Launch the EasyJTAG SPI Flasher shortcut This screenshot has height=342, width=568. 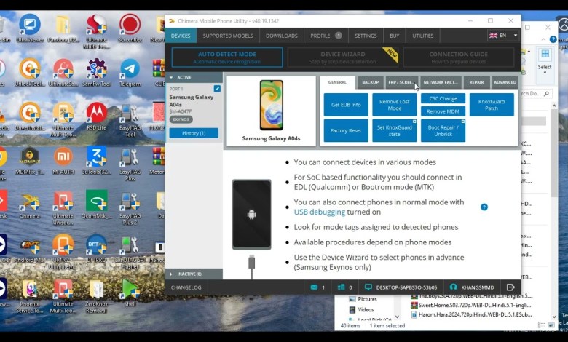click(130, 252)
